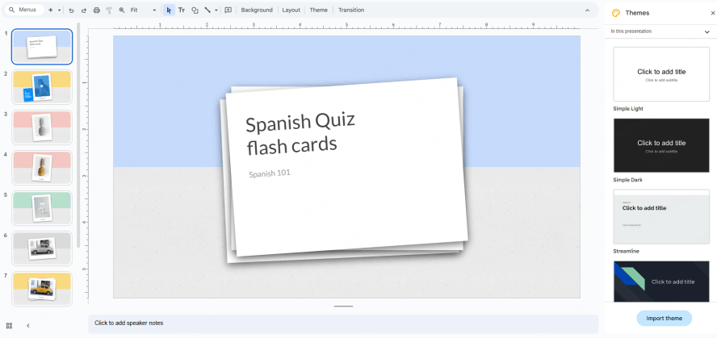Select slide 1 thumbnail in filmstrip
Viewport: 717px width, 338px height.
(42, 47)
